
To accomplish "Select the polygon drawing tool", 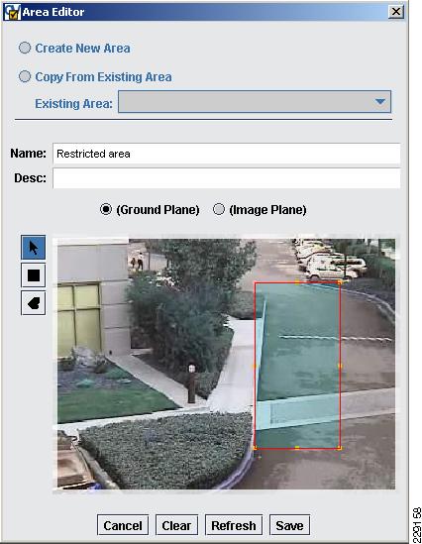I will (x=34, y=303).
